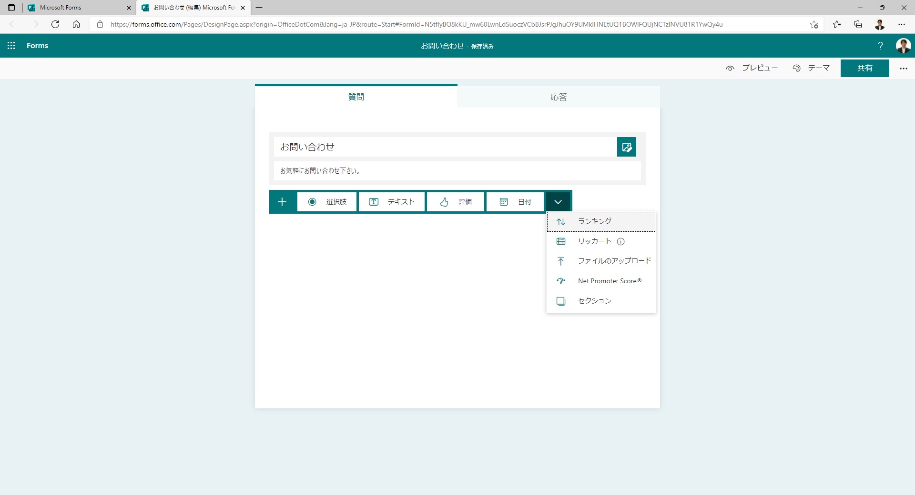The width and height of the screenshot is (915, 495).
Task: Click the 共有 share button
Action: [x=864, y=69]
